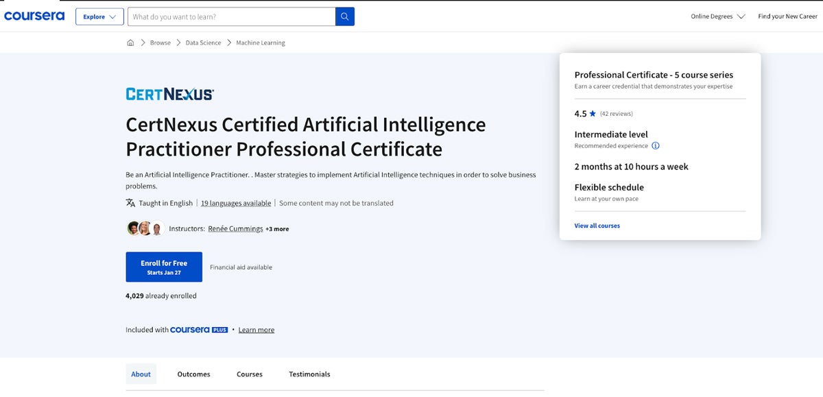823x397 pixels.
Task: Show the +3 more instructors
Action: coord(277,229)
